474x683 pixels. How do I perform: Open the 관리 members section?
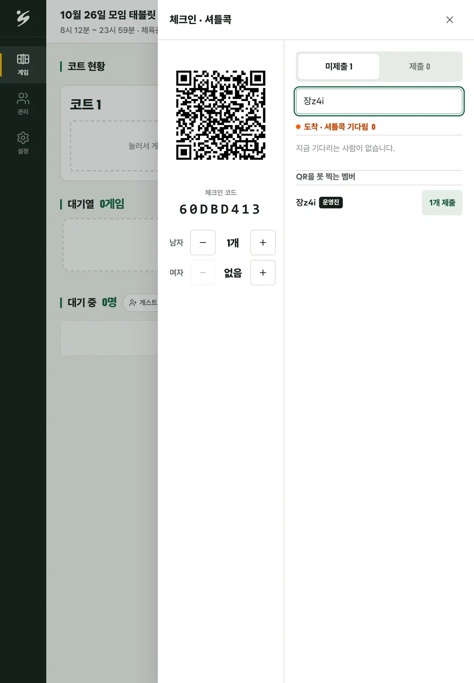pyautogui.click(x=23, y=104)
